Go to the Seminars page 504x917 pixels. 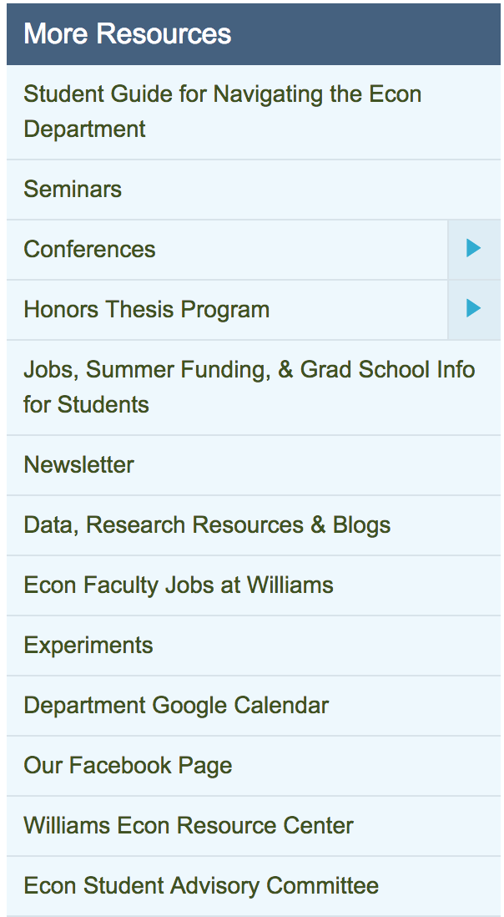pyautogui.click(x=254, y=190)
